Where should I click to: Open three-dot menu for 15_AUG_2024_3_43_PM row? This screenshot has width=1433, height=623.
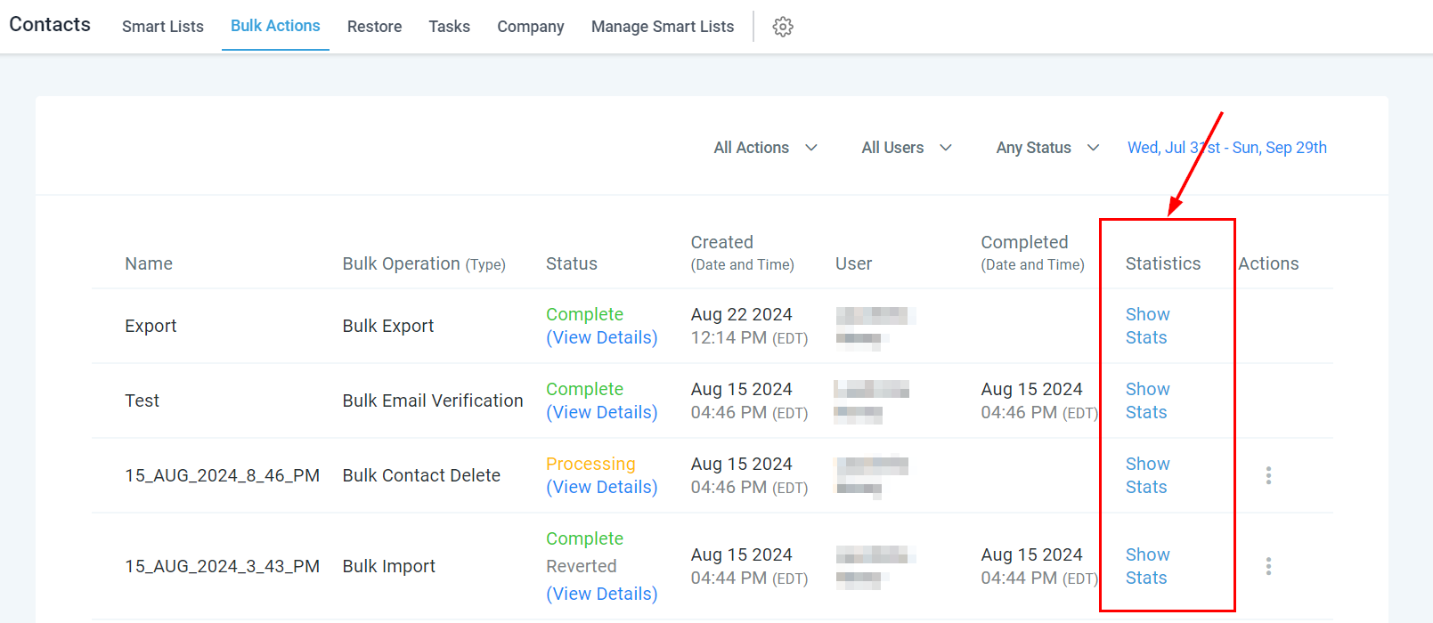(x=1268, y=566)
